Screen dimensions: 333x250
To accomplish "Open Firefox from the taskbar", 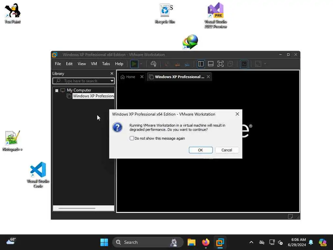I will tap(206, 242).
